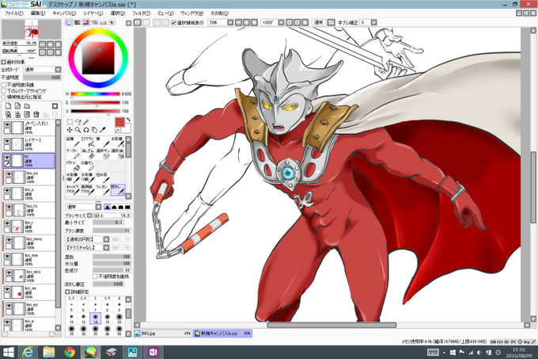Choose the クレヨン crayon tool
538x359 pixels.
(103, 189)
